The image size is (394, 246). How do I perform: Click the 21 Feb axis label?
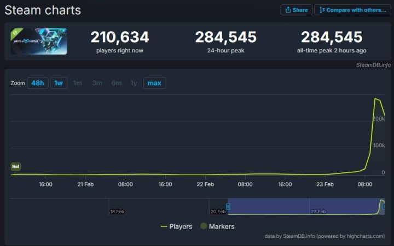(x=85, y=184)
